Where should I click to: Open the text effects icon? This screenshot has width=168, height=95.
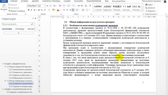click(x=49, y=10)
